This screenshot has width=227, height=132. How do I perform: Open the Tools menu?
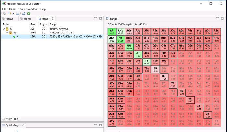pyautogui.click(x=21, y=9)
